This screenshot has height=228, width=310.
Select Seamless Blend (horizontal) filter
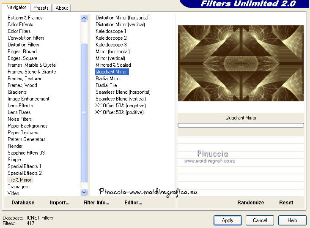click(x=123, y=92)
